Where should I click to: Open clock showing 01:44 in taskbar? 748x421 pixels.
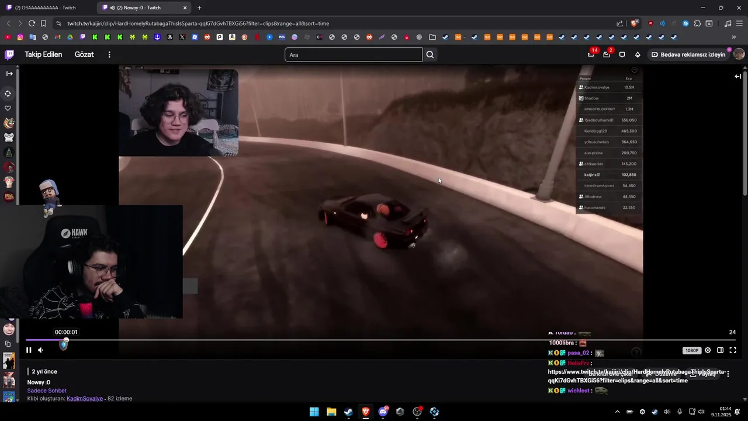coord(721,412)
